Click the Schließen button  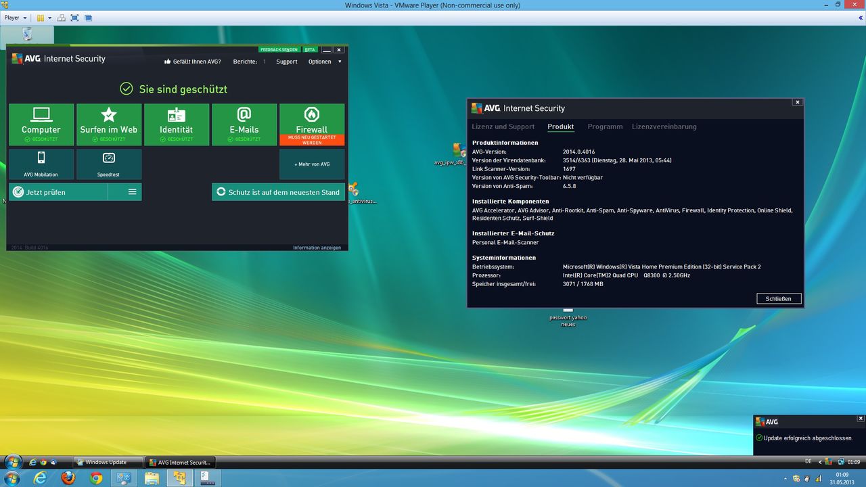[x=778, y=298]
